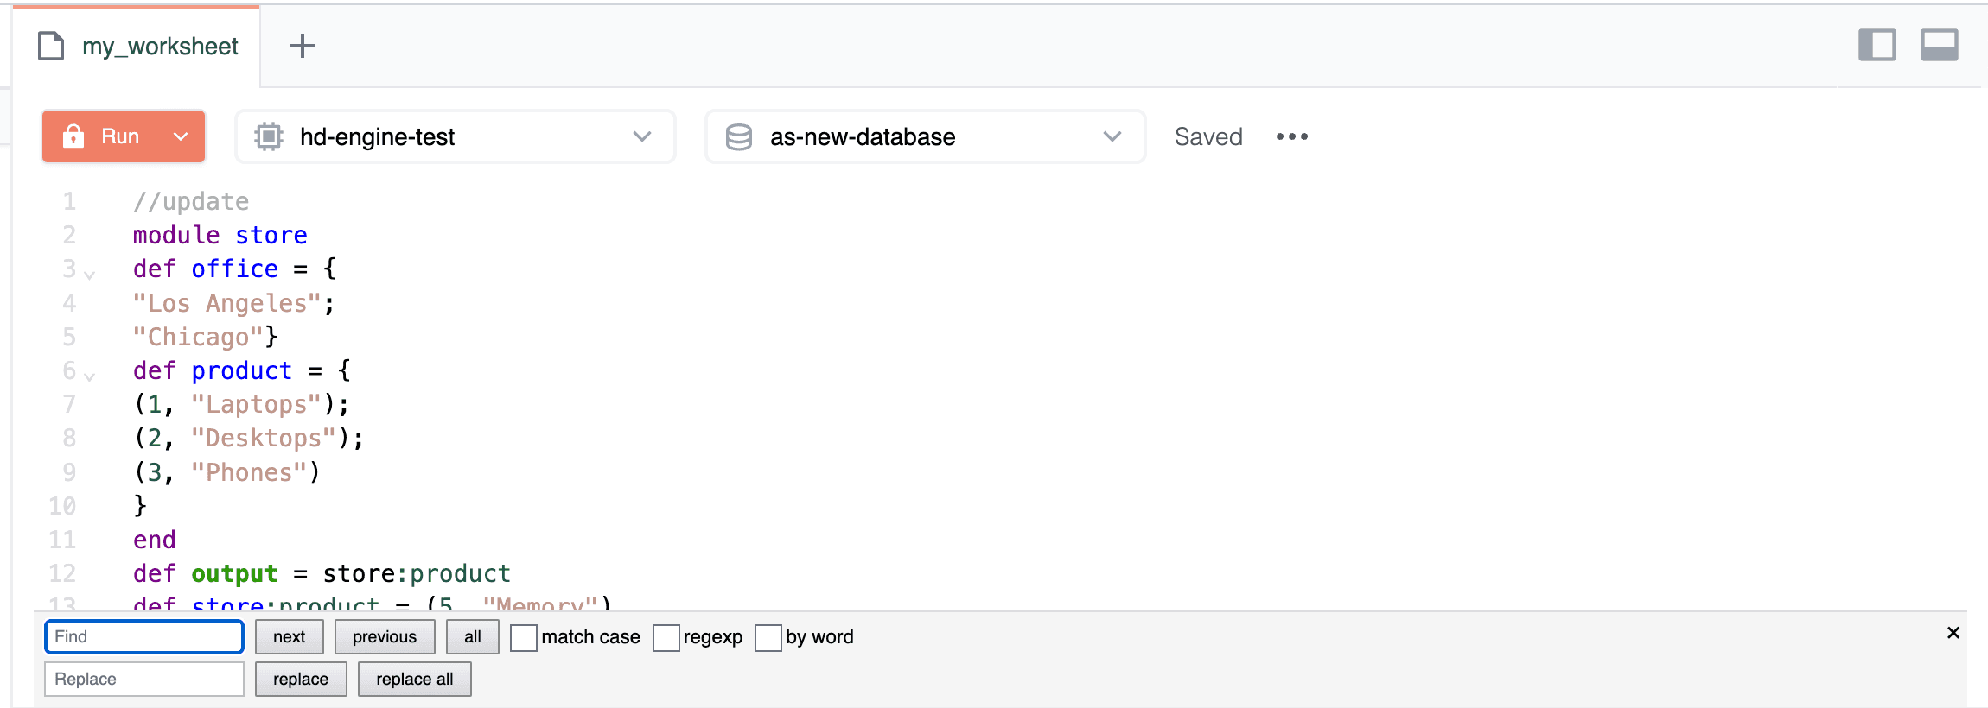
Task: Toggle the bottom panel layout icon
Action: [x=1939, y=45]
